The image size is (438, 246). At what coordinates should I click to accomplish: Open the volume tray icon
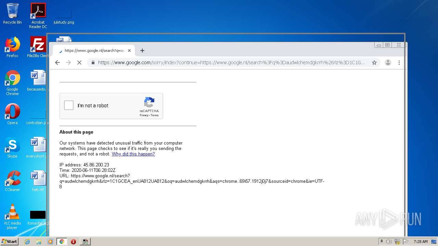389,242
